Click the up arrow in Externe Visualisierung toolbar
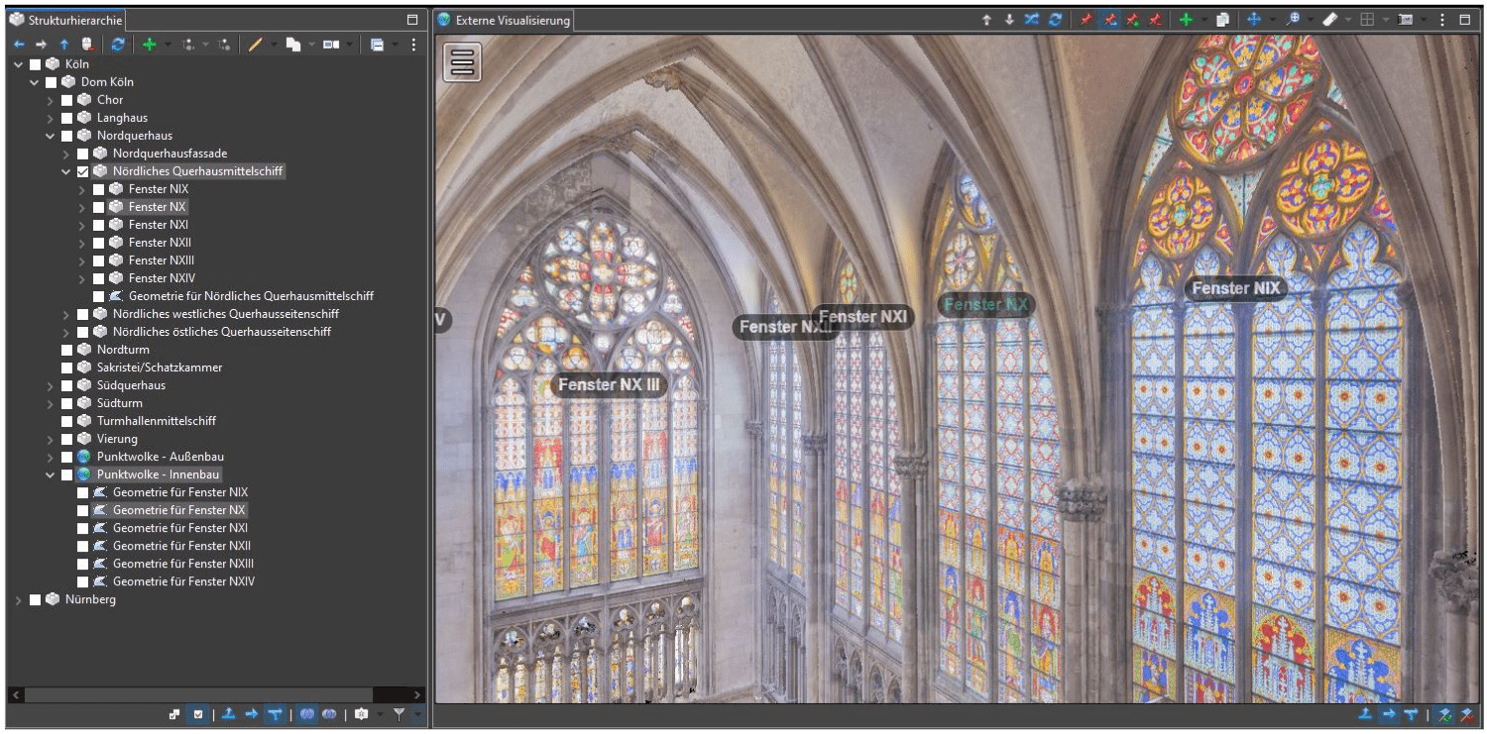 point(986,20)
